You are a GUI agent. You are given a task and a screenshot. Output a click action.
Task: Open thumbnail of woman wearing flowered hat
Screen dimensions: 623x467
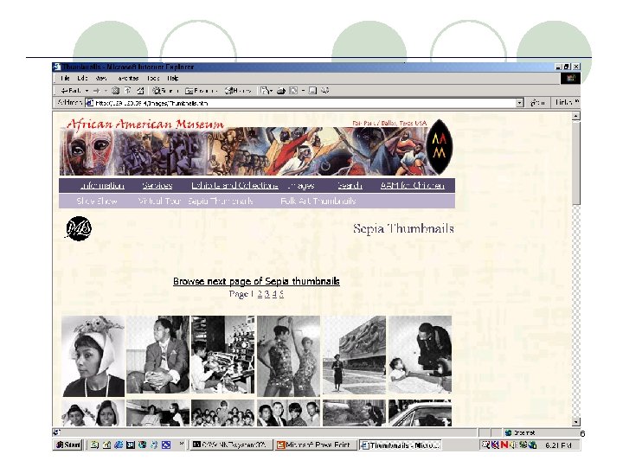[93, 356]
